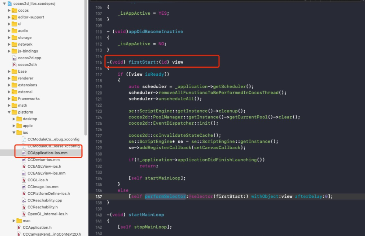Screen dimensions: 365x236
Task: Expand the cocos folder
Action: click(x=9, y=10)
